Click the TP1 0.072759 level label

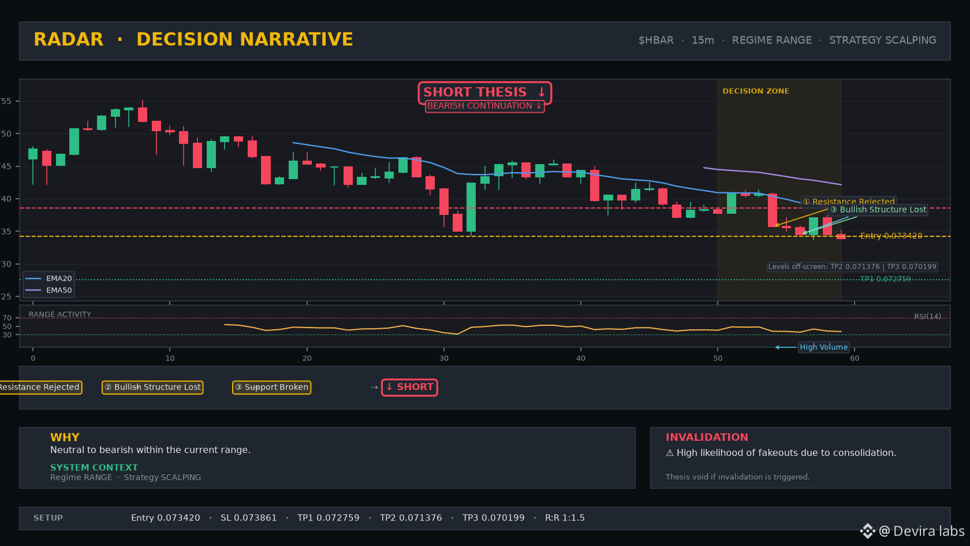pyautogui.click(x=885, y=279)
